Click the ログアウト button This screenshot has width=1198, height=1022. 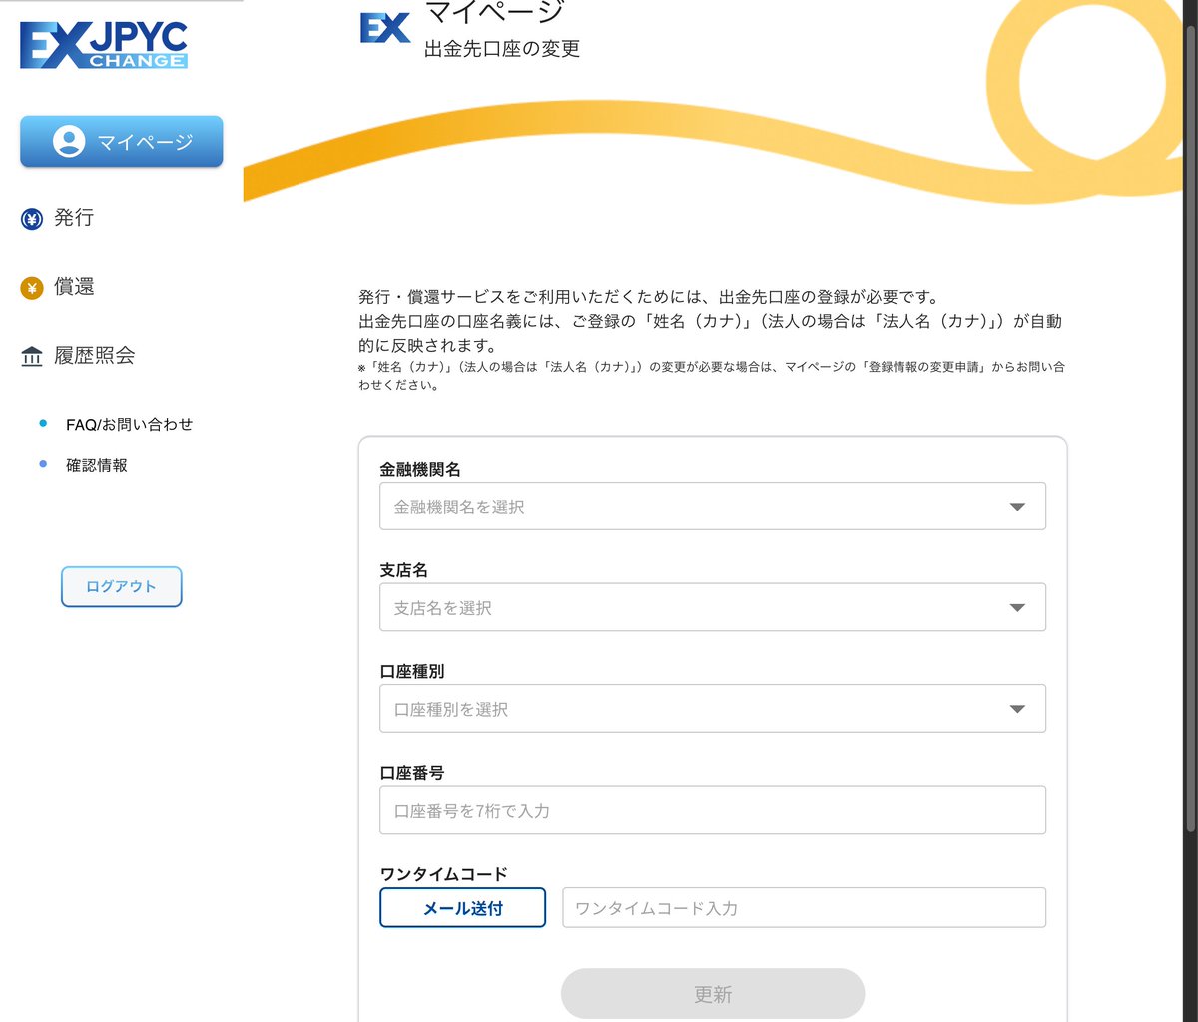click(122, 587)
